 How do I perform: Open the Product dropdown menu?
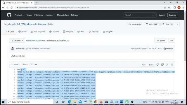19,15
